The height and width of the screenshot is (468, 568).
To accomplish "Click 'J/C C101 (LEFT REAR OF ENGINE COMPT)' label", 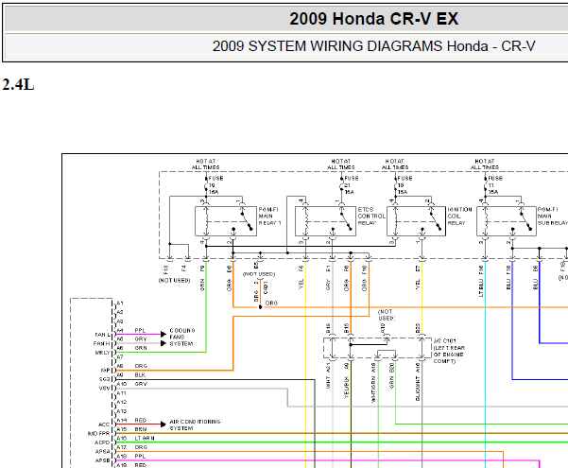I will point(449,351).
